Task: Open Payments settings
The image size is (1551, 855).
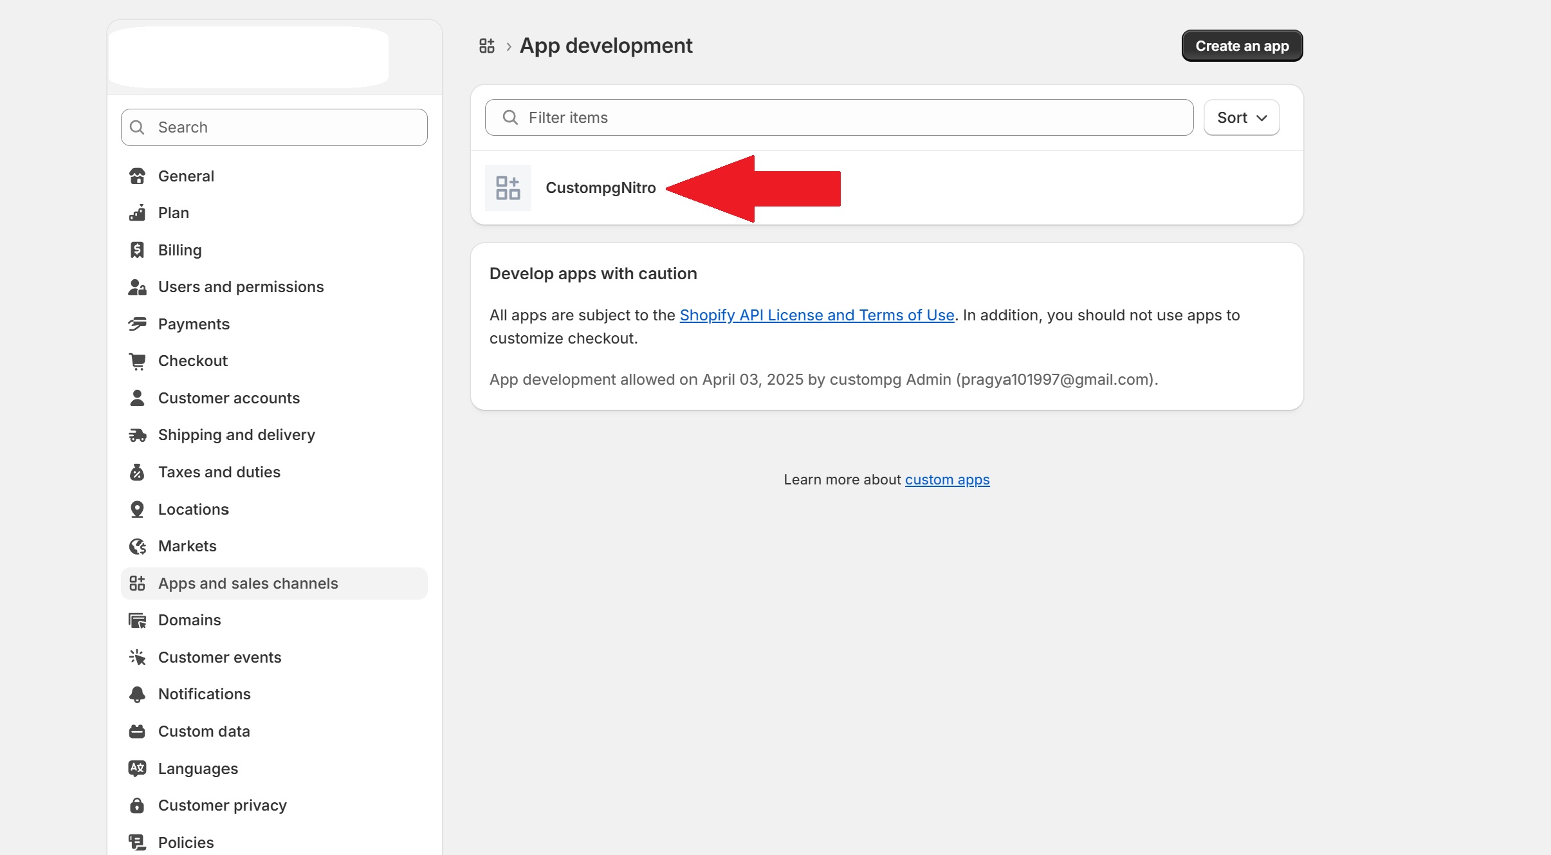Action: tap(274, 324)
